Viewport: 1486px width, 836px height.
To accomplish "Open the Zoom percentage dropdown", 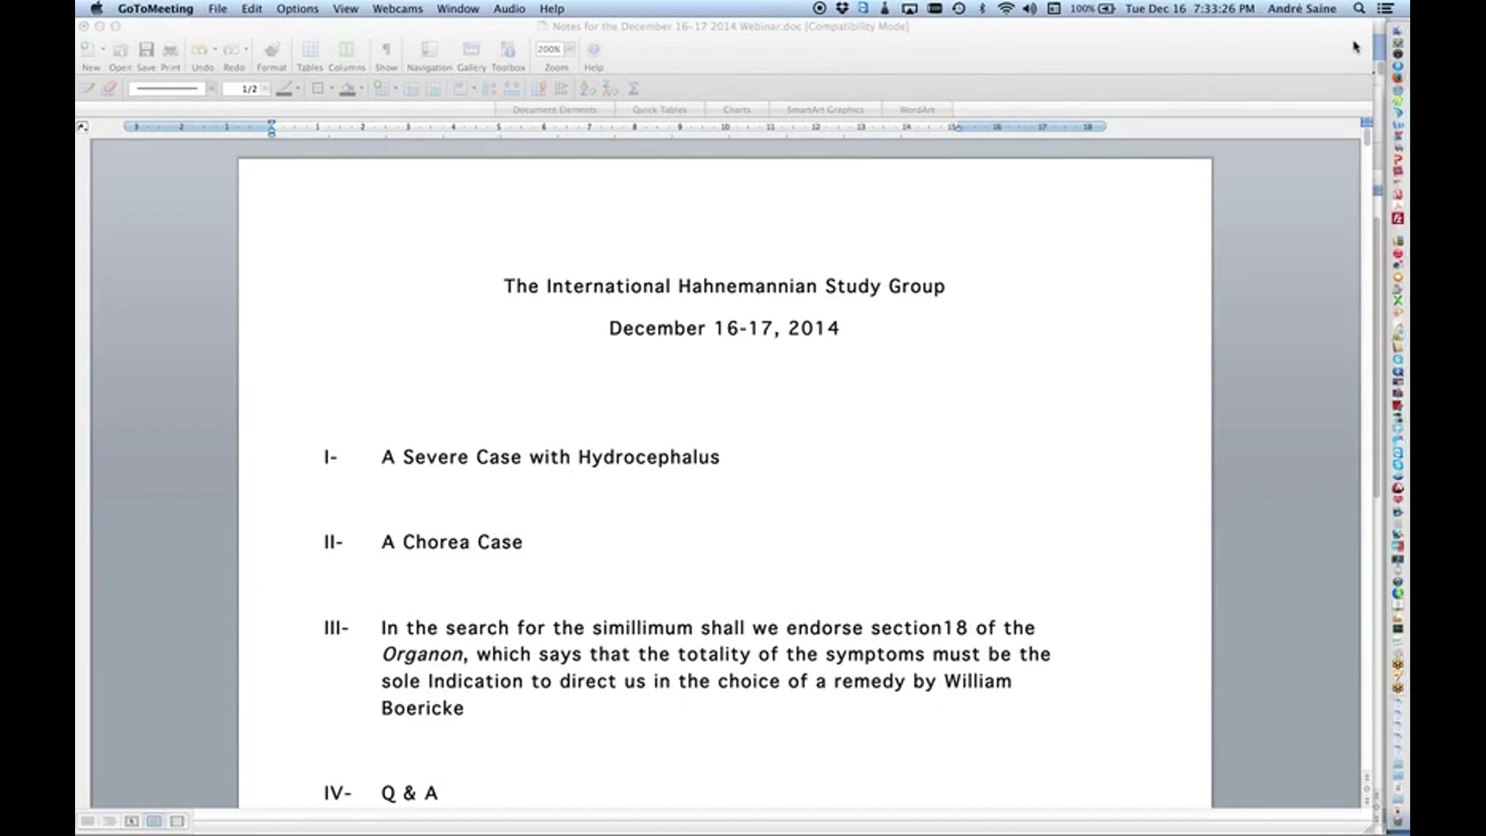I will tap(570, 49).
